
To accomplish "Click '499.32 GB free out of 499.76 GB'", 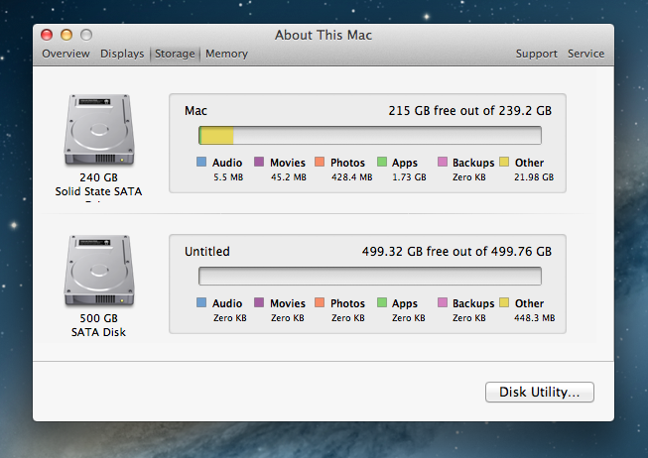I will pyautogui.click(x=456, y=252).
